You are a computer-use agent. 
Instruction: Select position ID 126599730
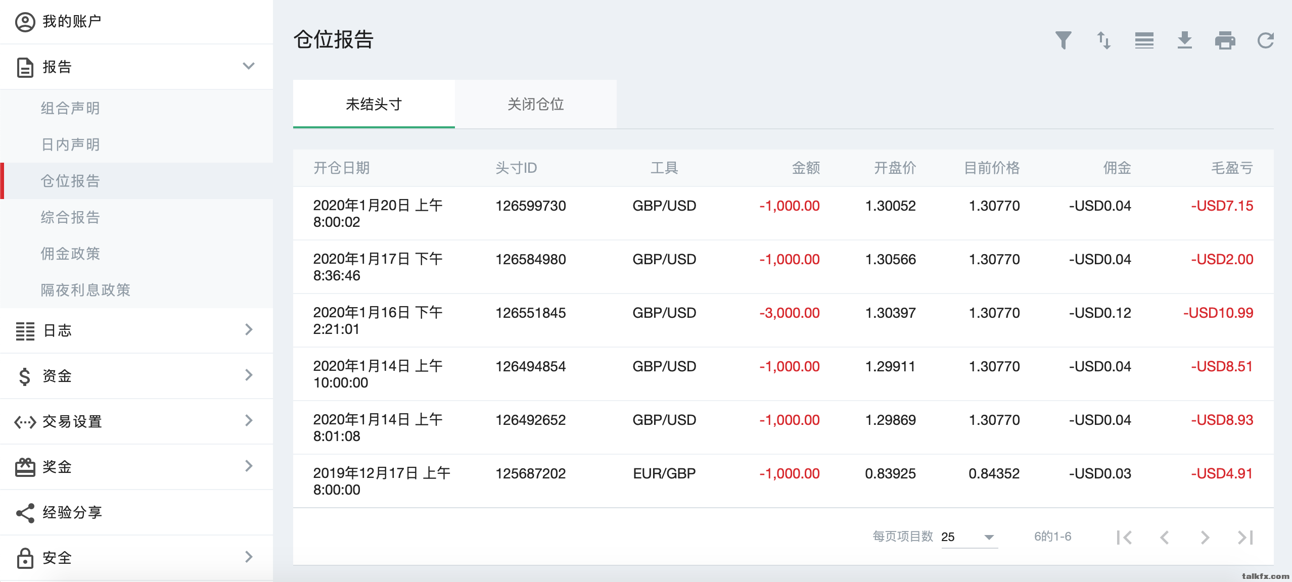click(x=530, y=206)
